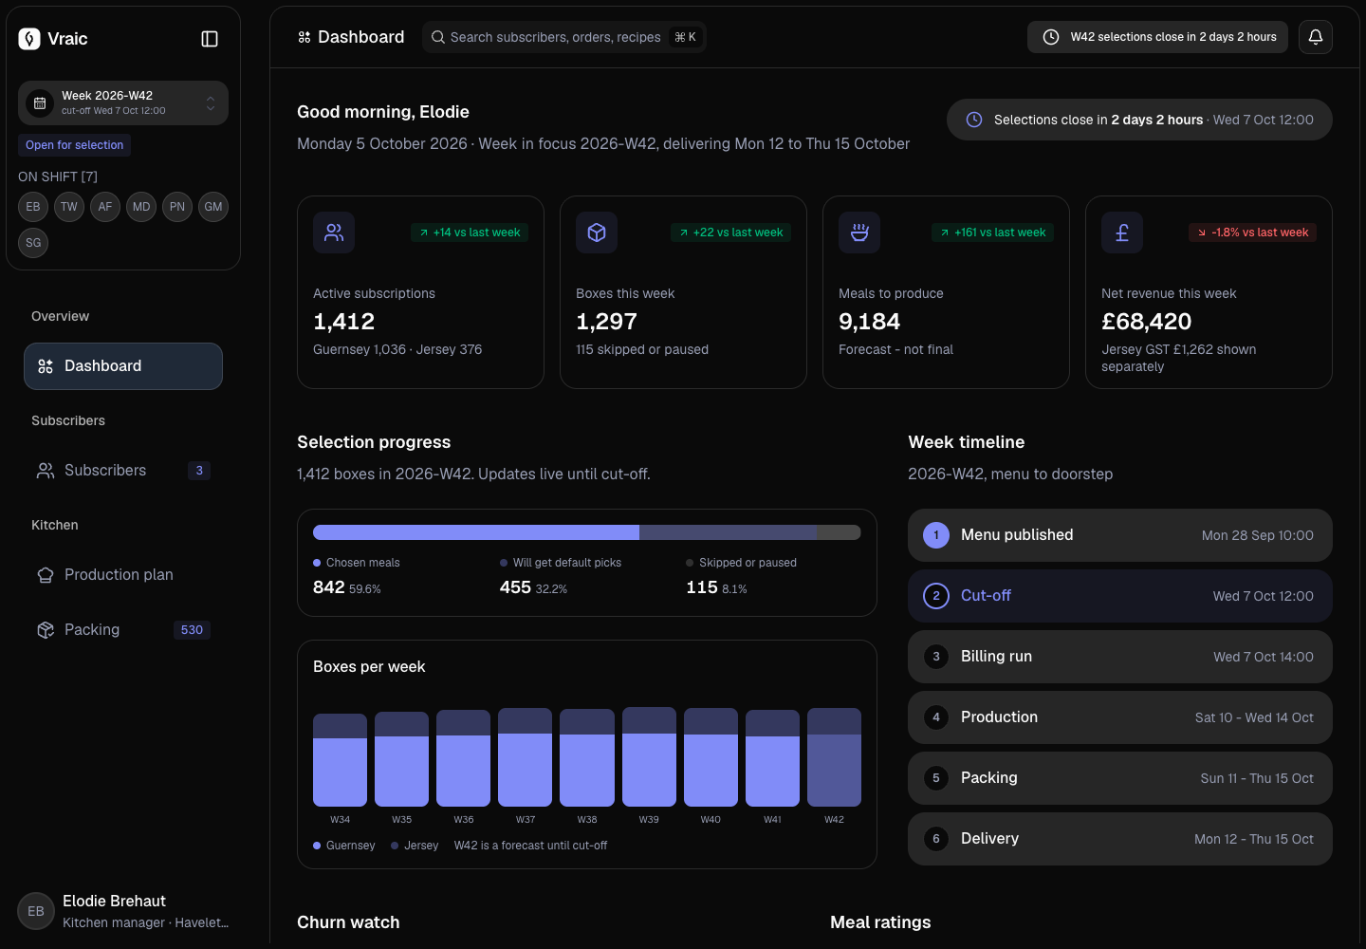The width and height of the screenshot is (1366, 949).
Task: Click the calendar icon in week selector
Action: 40,102
